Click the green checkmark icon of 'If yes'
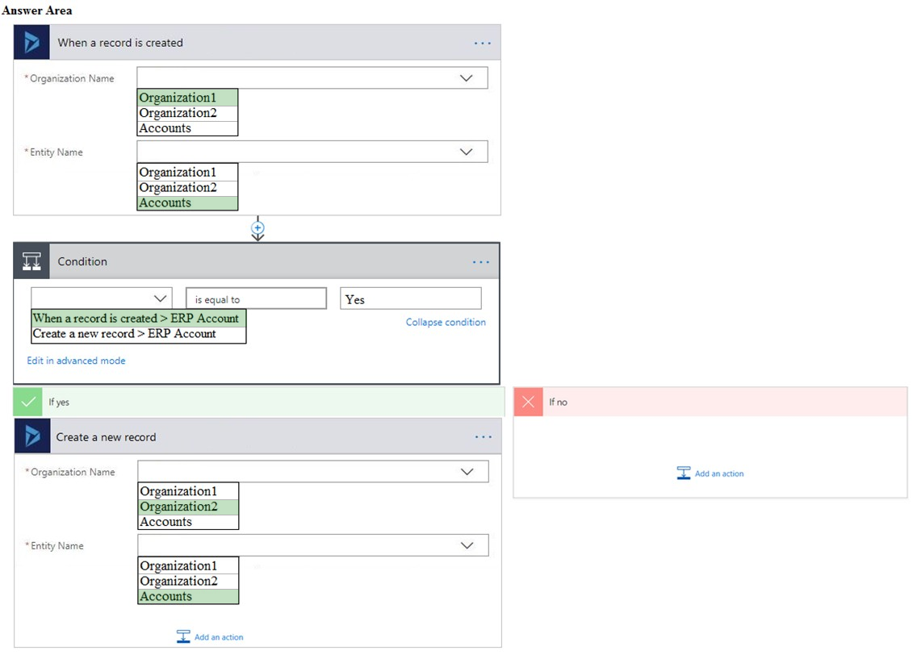 click(28, 402)
